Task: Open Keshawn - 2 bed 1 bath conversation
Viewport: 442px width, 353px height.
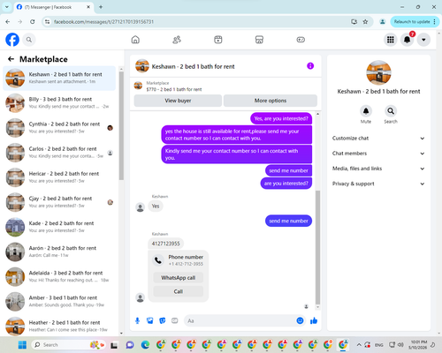Action: (59, 78)
